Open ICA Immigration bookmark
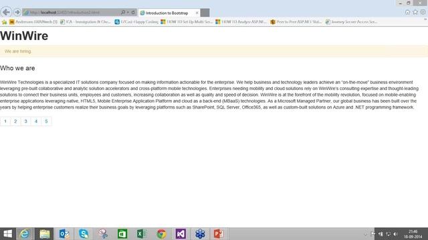428x240 pixels. (x=86, y=22)
